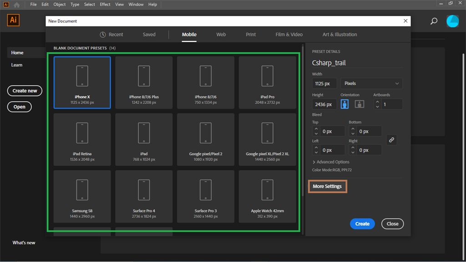
Task: Click the Top bleed input field
Action: coord(332,131)
